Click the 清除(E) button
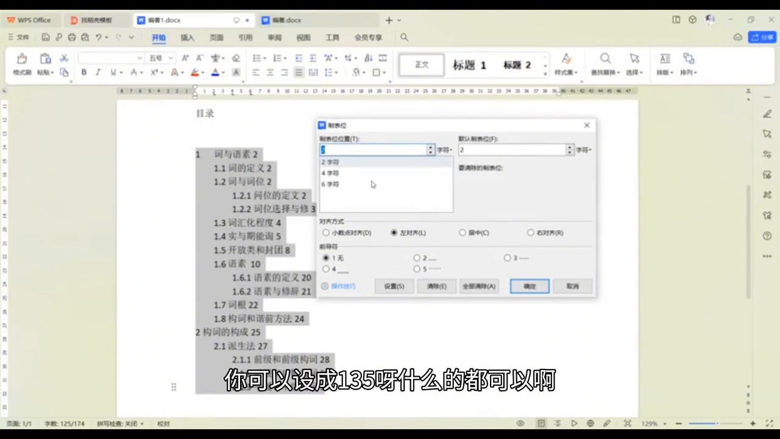The height and width of the screenshot is (439, 780). pyautogui.click(x=436, y=286)
